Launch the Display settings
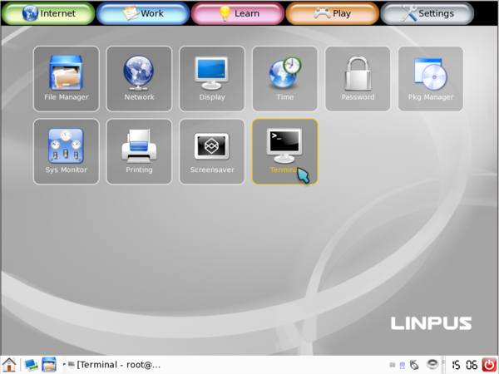This screenshot has height=374, width=499. (x=212, y=78)
